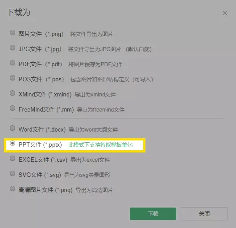Image resolution: width=236 pixels, height=228 pixels.
Task: Select the PDF文件 (*.pdf) export option
Action: [x=12, y=63]
